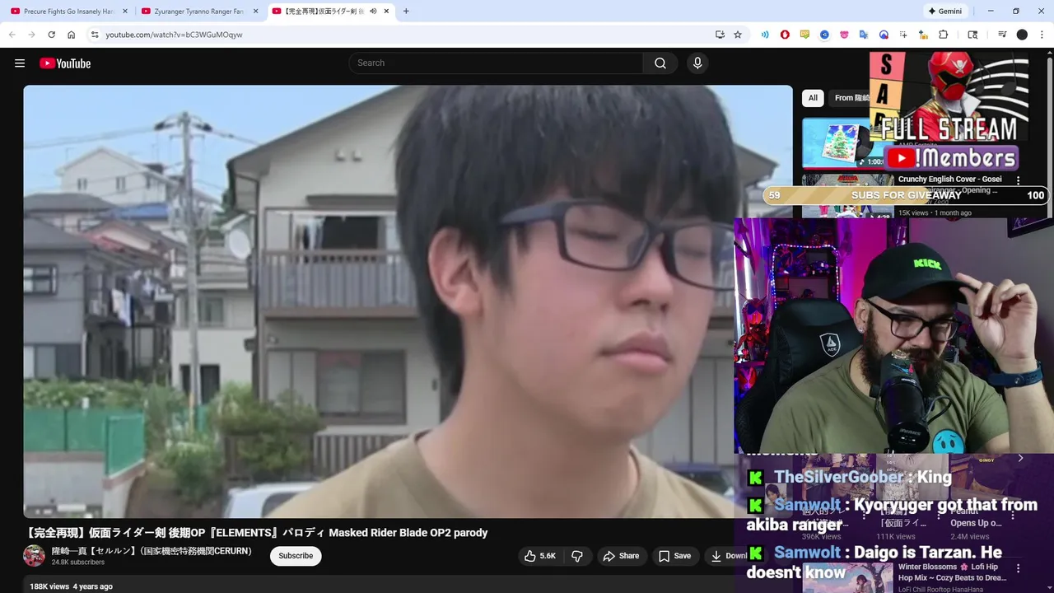Viewport: 1054px width, 593px height.
Task: Open the browser Extensions puzzle icon
Action: point(944,35)
